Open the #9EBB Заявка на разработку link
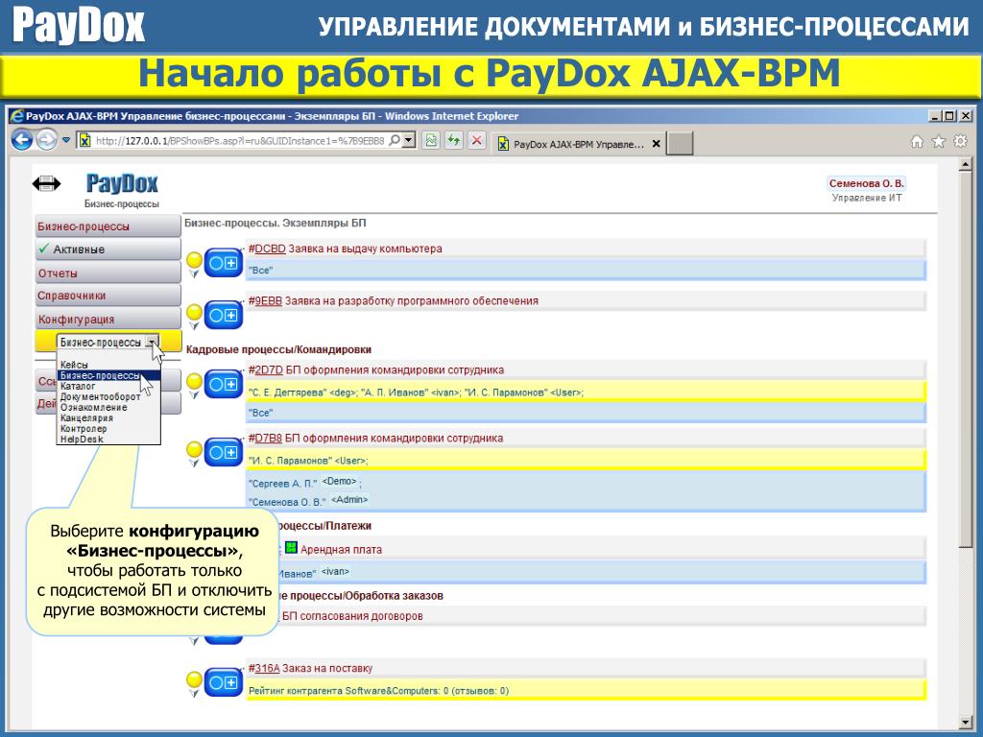Image resolution: width=983 pixels, height=737 pixels. [393, 300]
